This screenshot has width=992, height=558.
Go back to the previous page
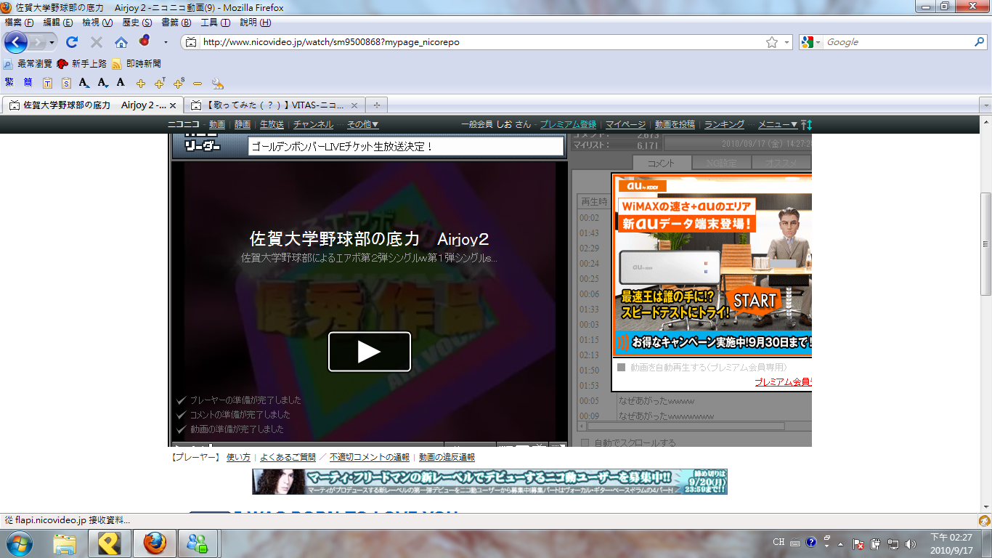click(16, 42)
